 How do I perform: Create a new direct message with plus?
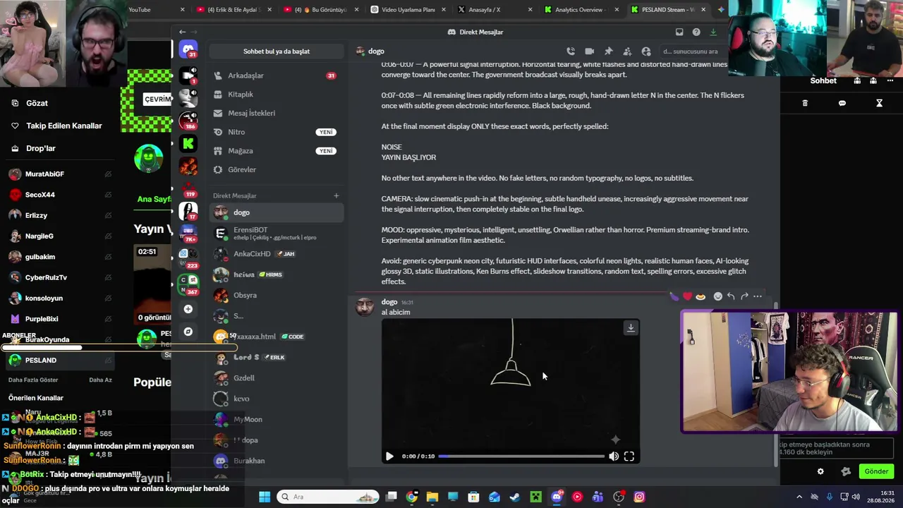coord(336,195)
